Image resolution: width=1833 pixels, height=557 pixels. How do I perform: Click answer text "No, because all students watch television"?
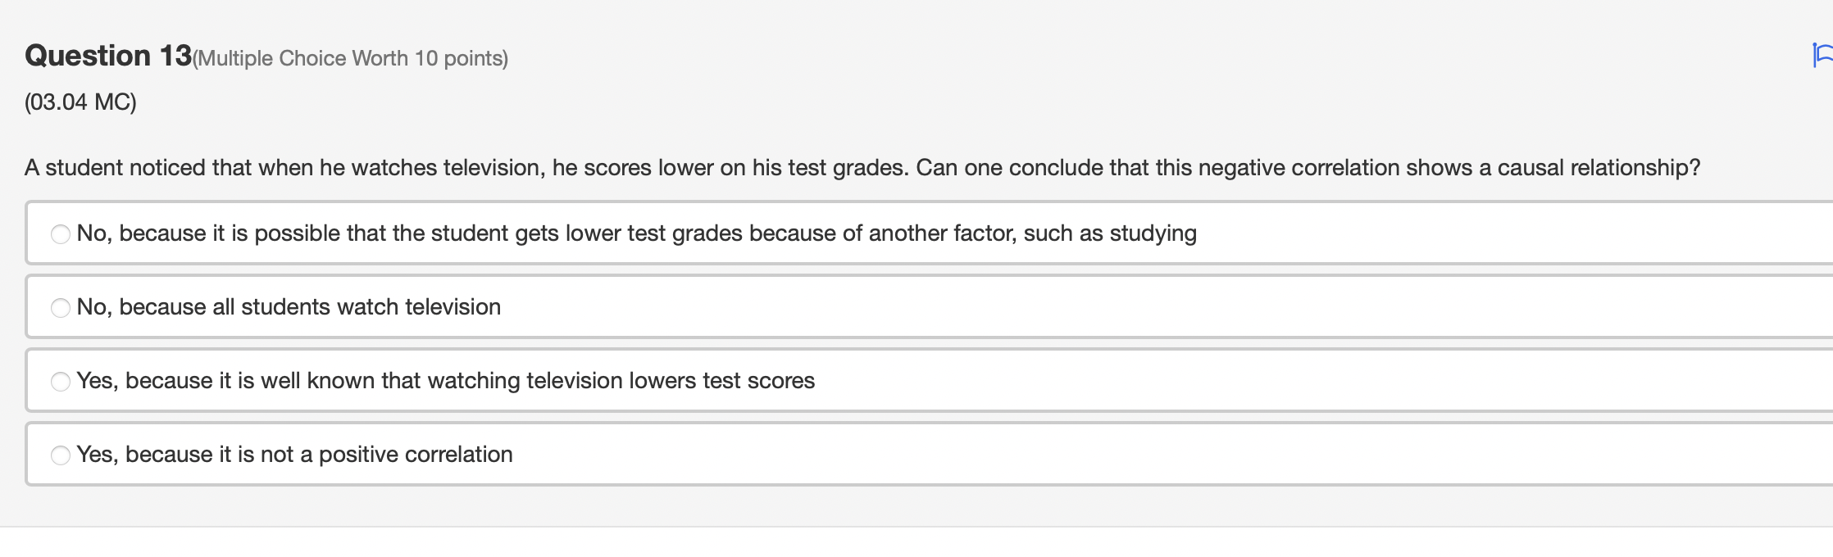(289, 307)
